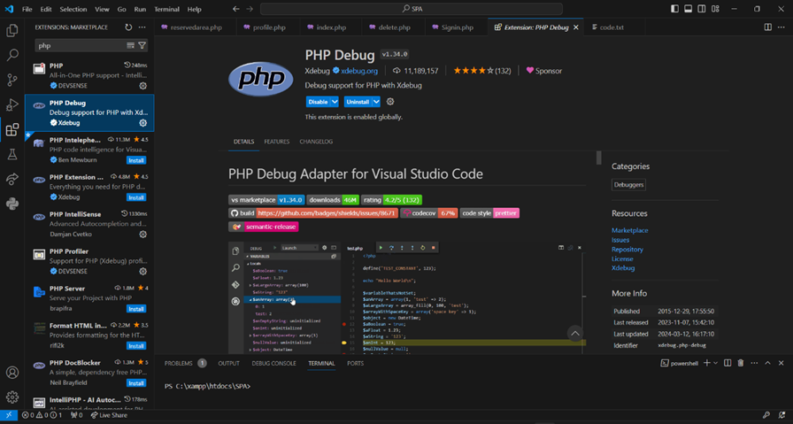Screen dimensions: 793x424
Task: Open manage gear for PHP DEVSENSE extension
Action: (x=143, y=86)
